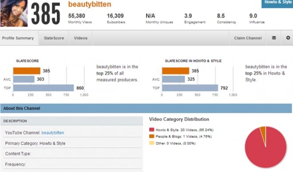Click the Video Category Distribution heading
293x172 pixels.
179,119
